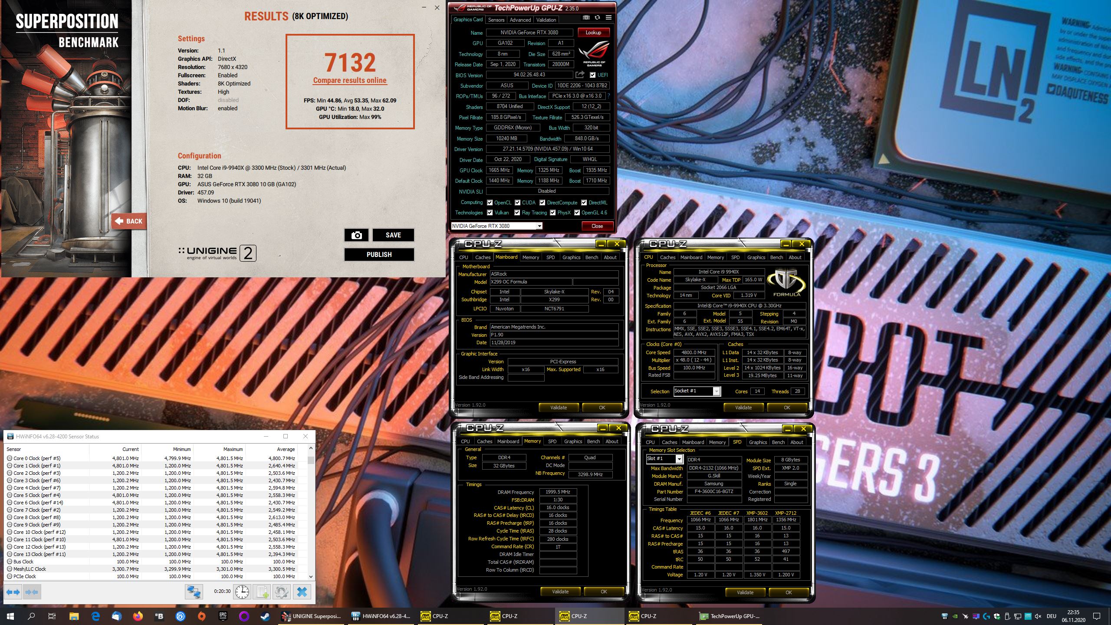Click the Bus Interface question mark in GPU-Z
1111x625 pixels.
point(608,96)
